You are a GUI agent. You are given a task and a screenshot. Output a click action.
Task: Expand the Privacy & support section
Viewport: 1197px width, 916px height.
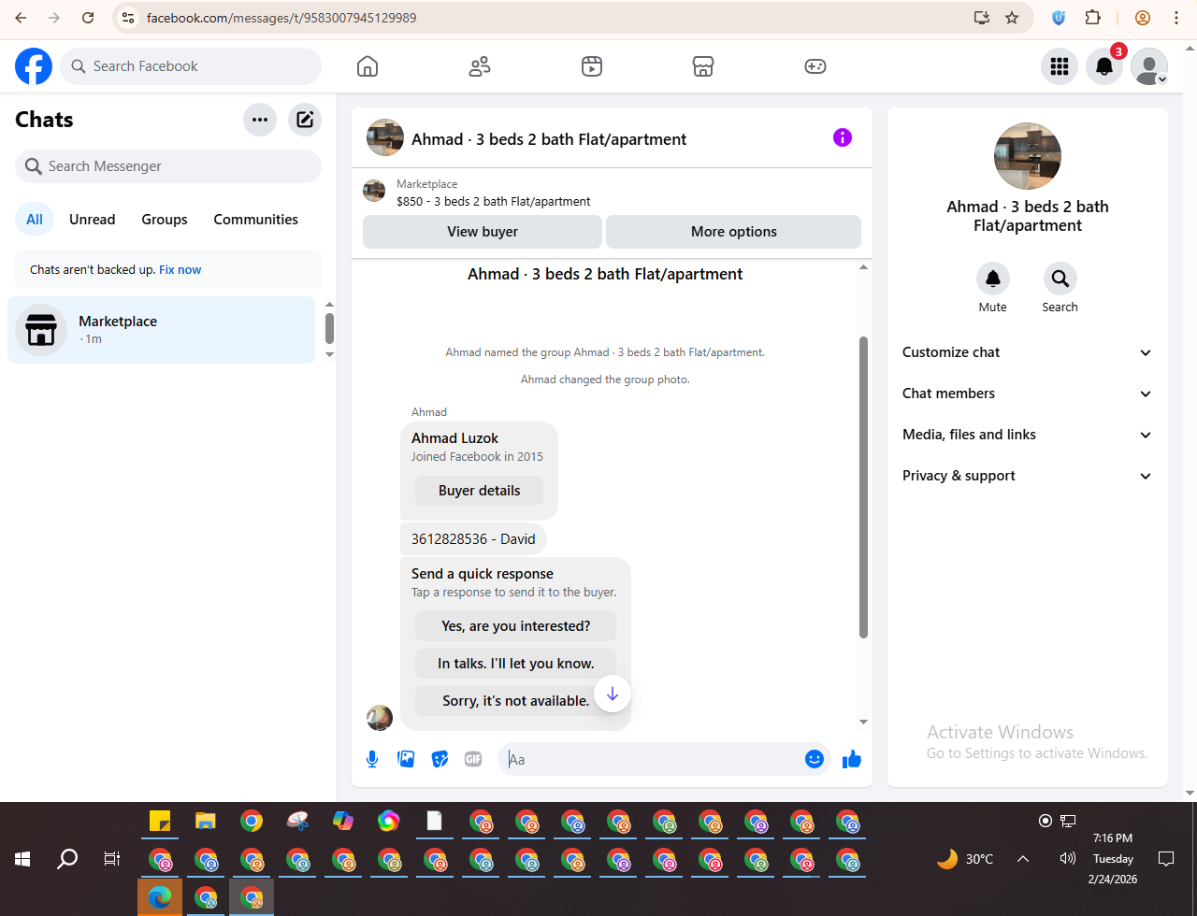click(1027, 476)
